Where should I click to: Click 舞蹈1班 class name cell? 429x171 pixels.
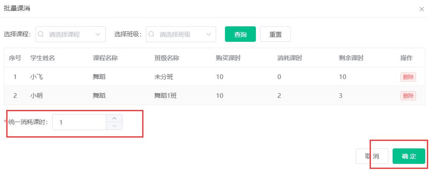(x=166, y=95)
